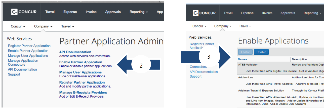Click 'AddisonLee Limo' description text
326x109 pixels.
click(308, 78)
